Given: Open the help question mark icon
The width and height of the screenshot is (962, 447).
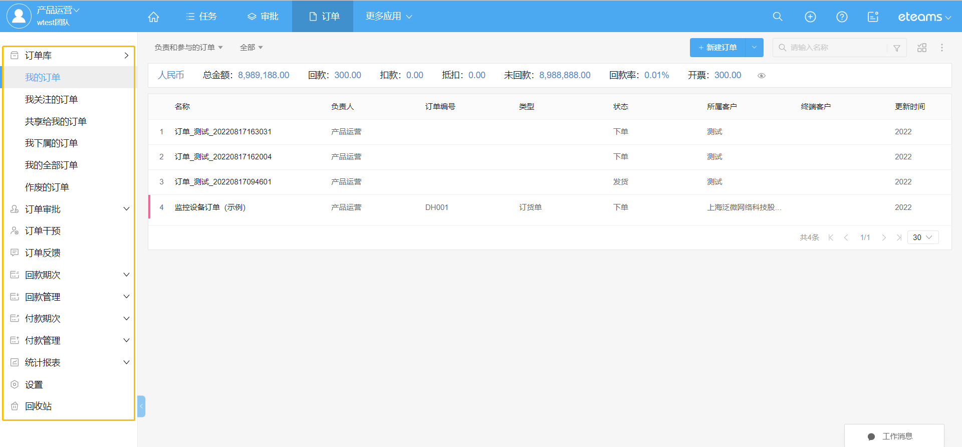Looking at the screenshot, I should coord(842,17).
